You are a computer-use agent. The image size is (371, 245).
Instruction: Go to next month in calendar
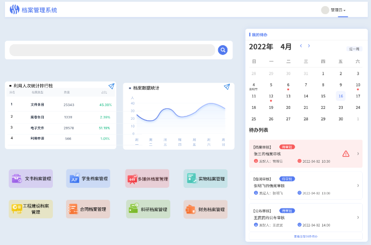point(309,46)
